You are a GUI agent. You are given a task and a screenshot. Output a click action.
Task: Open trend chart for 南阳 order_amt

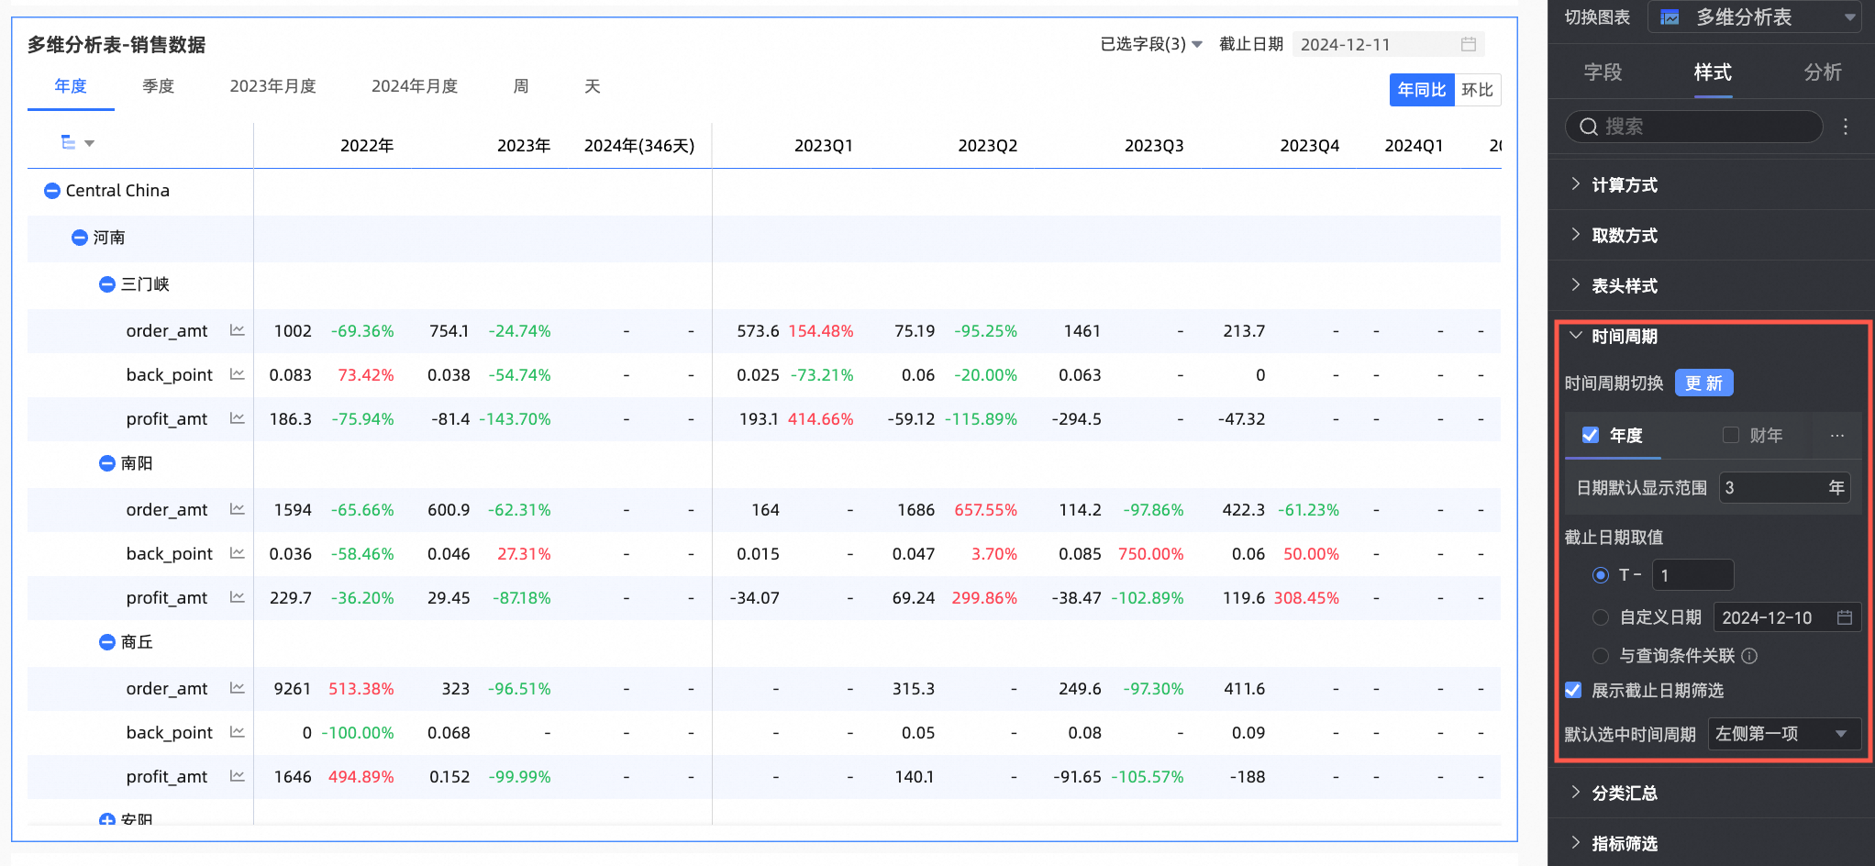tap(238, 509)
